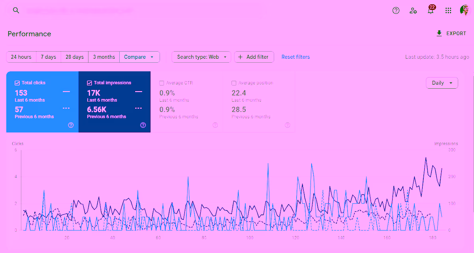The image size is (474, 253).
Task: Click help icon on Total clicks card
Action: coord(71,125)
